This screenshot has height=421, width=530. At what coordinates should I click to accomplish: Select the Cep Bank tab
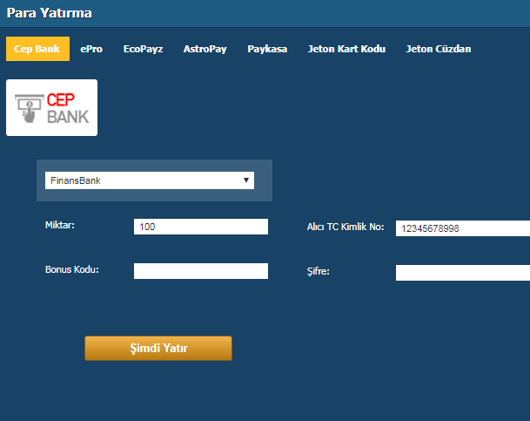click(x=37, y=49)
